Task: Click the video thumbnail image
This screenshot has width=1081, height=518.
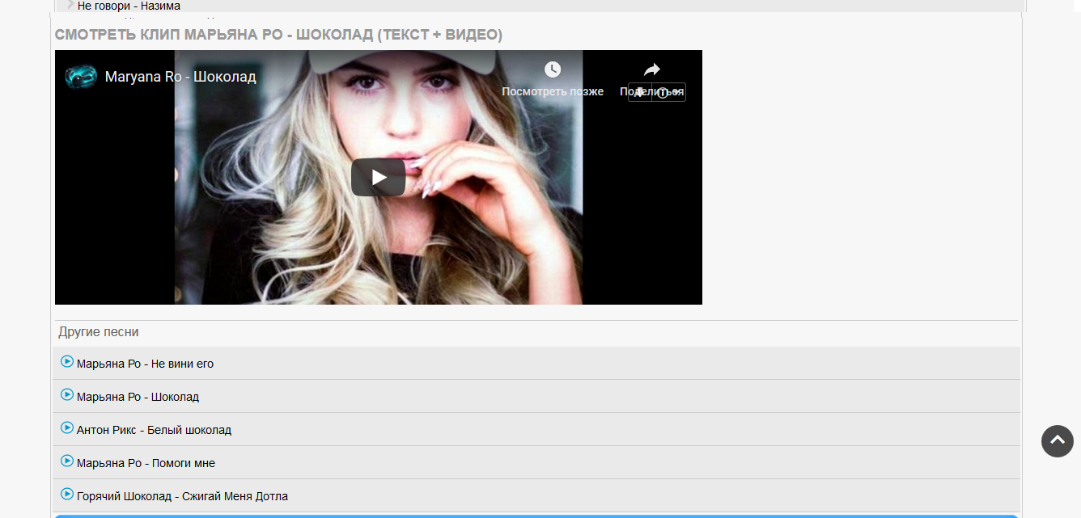Action: (379, 177)
